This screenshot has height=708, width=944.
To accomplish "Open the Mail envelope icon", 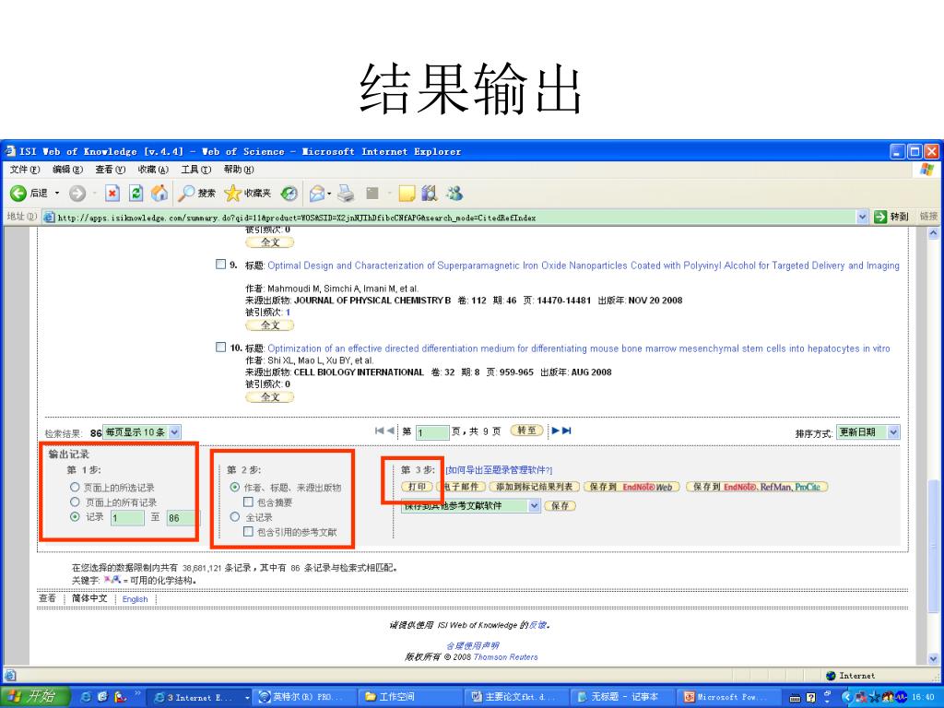I will (317, 194).
